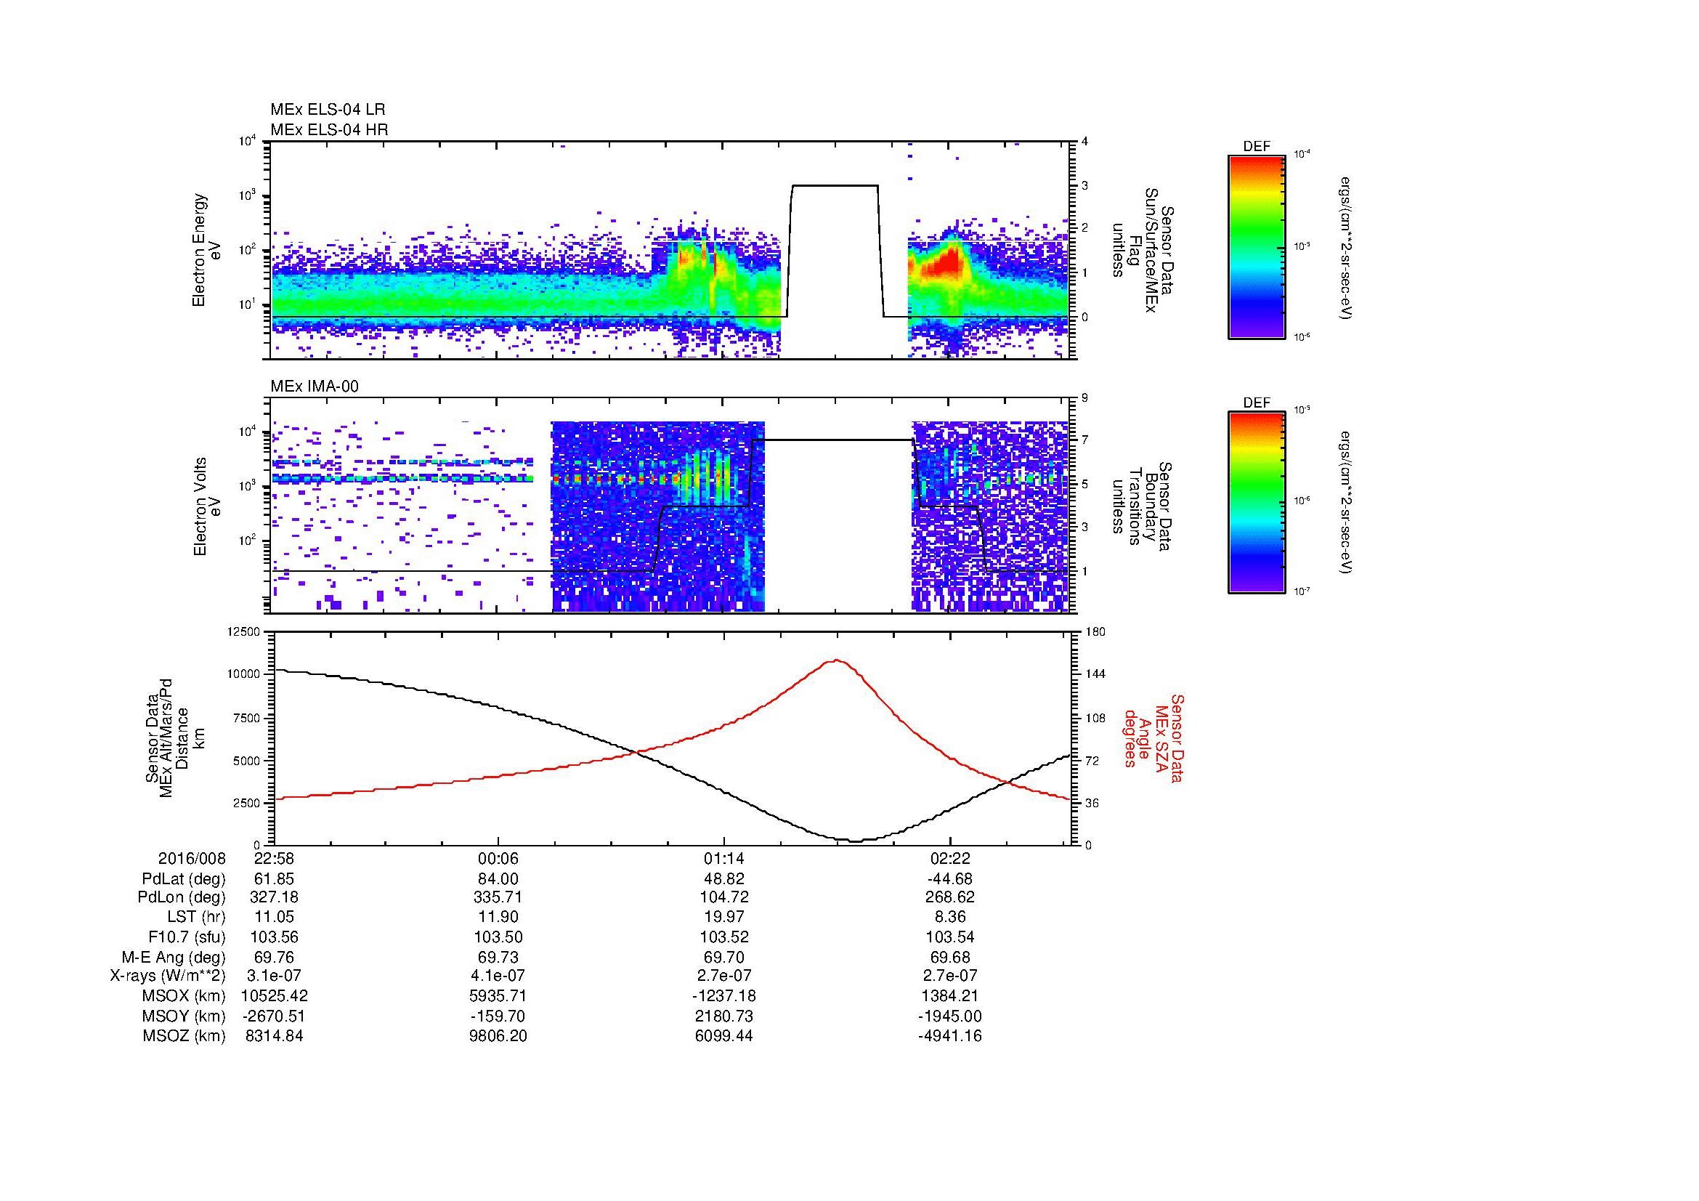Click the 144 SZA axis tick
Image resolution: width=1699 pixels, height=1201 pixels.
click(x=1095, y=674)
